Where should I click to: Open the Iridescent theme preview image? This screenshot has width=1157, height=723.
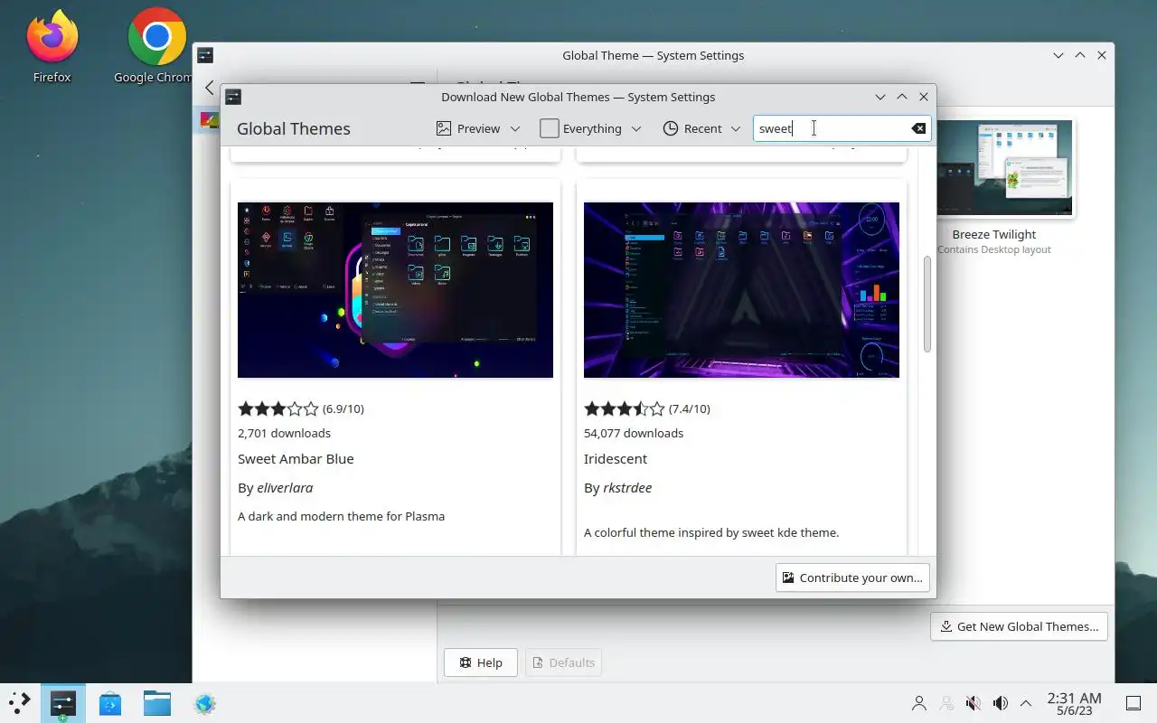[741, 290]
